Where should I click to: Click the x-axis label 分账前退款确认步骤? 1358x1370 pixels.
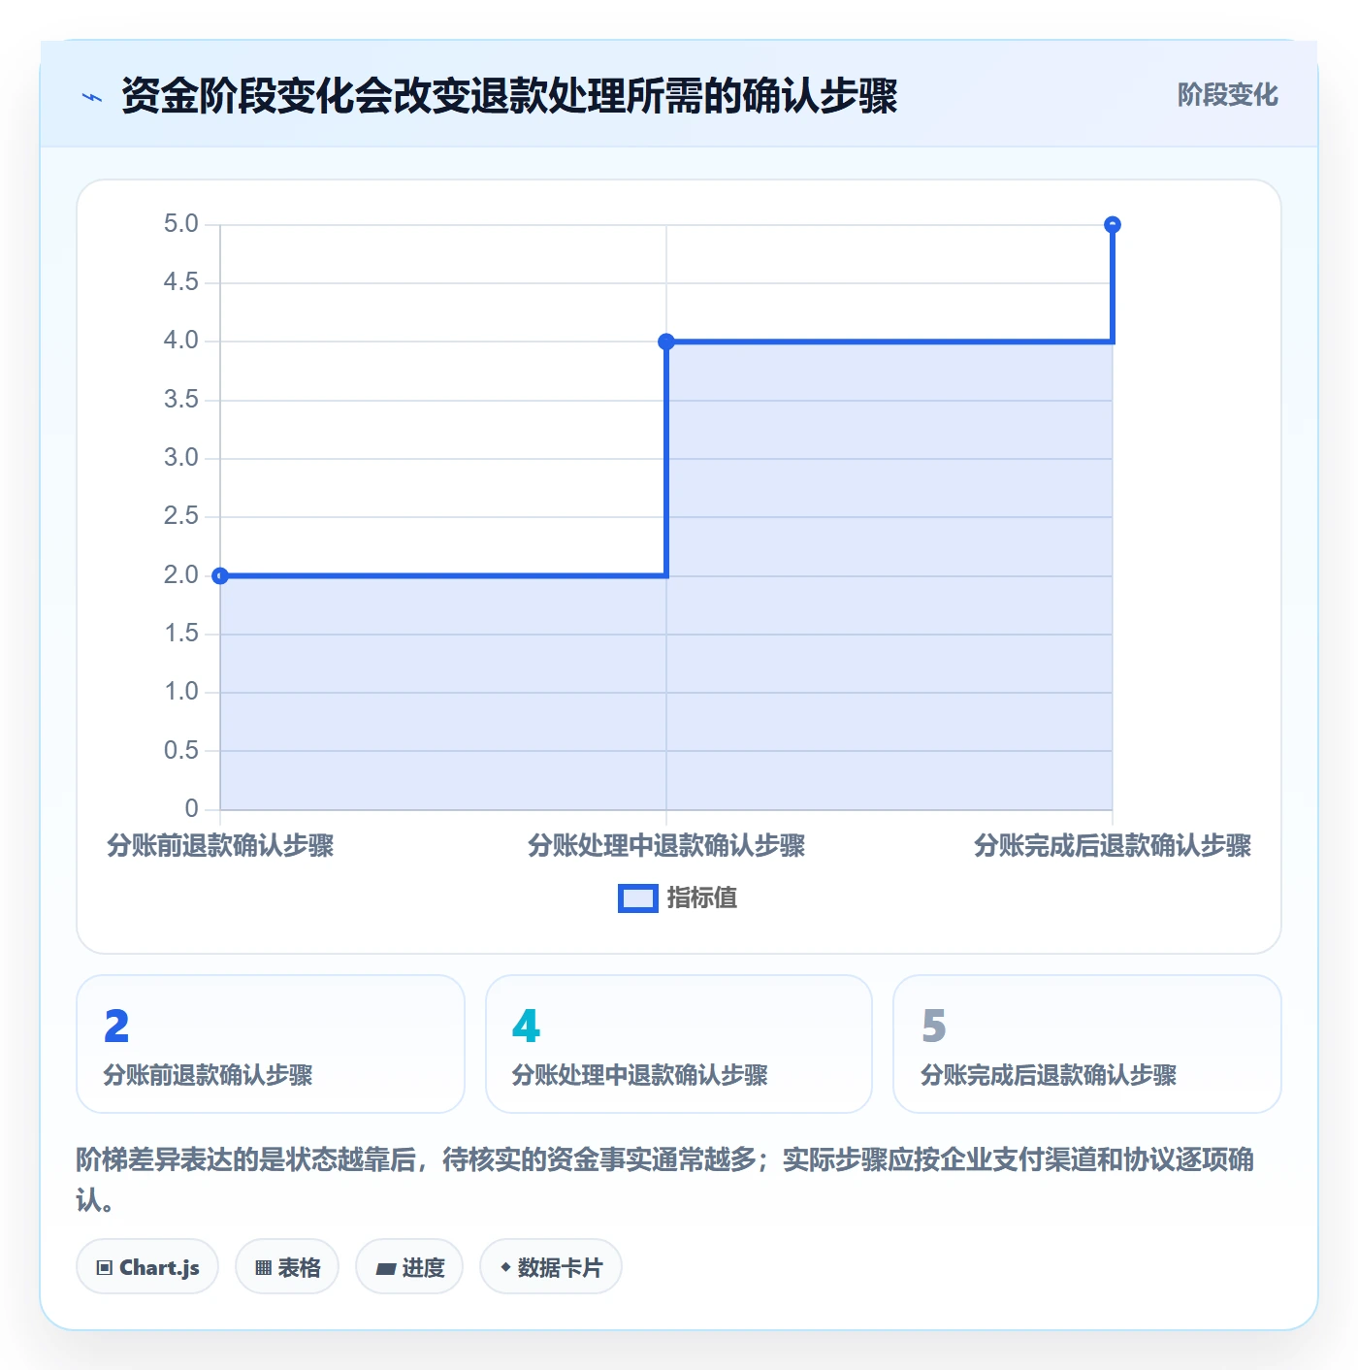coord(220,846)
